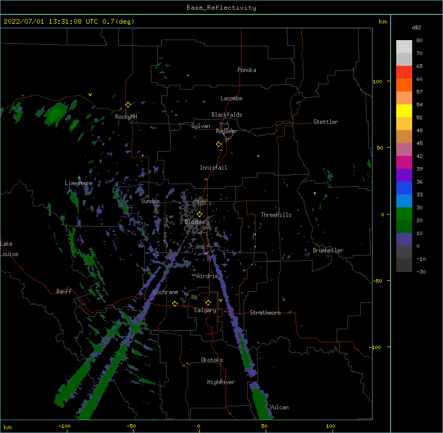Click the Lake Louise label

coord(9,249)
